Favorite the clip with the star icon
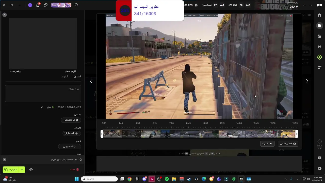Screen dimensions: 325x183 click(42, 107)
